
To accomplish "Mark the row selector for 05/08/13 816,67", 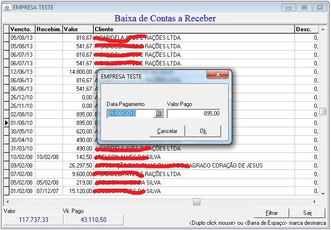I will click(7, 38).
